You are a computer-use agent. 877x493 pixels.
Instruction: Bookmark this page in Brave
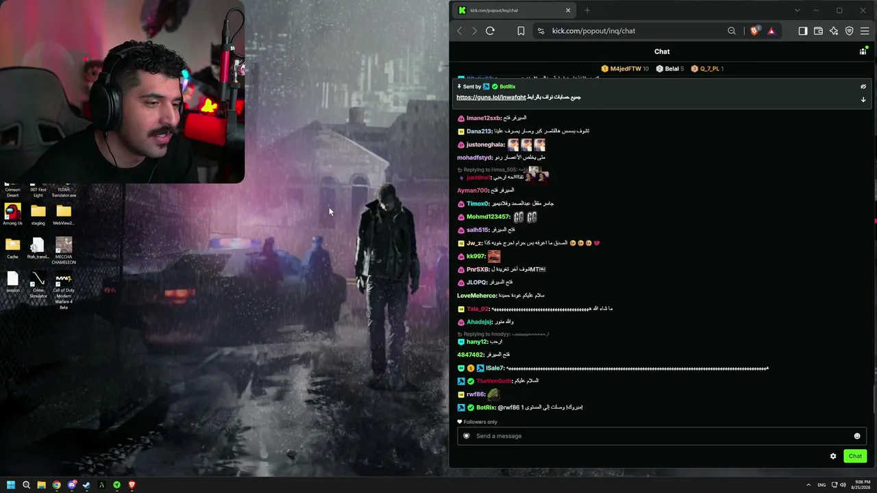[x=521, y=31]
